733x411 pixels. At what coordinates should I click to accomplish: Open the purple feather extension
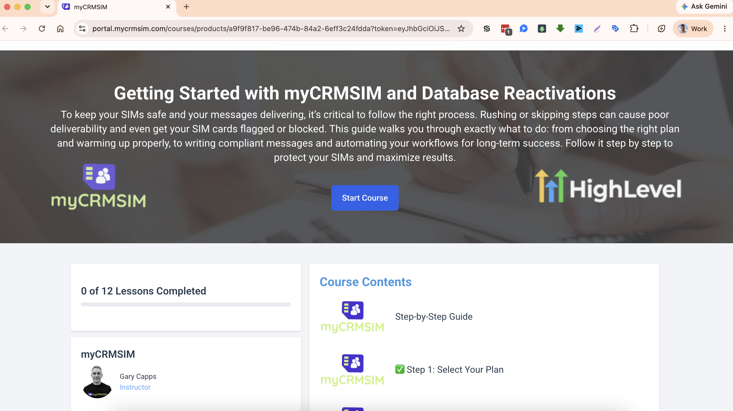(597, 29)
